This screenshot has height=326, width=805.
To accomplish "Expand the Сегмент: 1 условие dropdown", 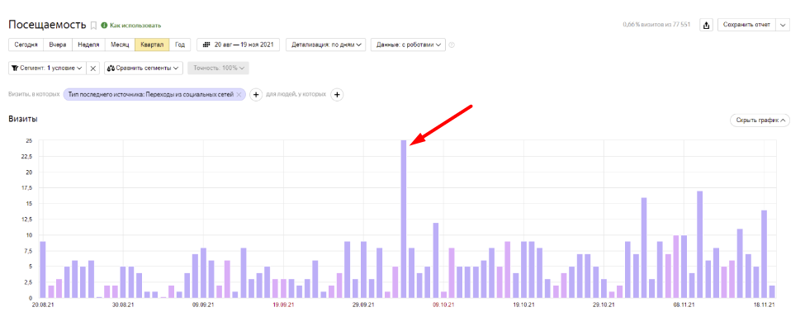I will pyautogui.click(x=47, y=69).
